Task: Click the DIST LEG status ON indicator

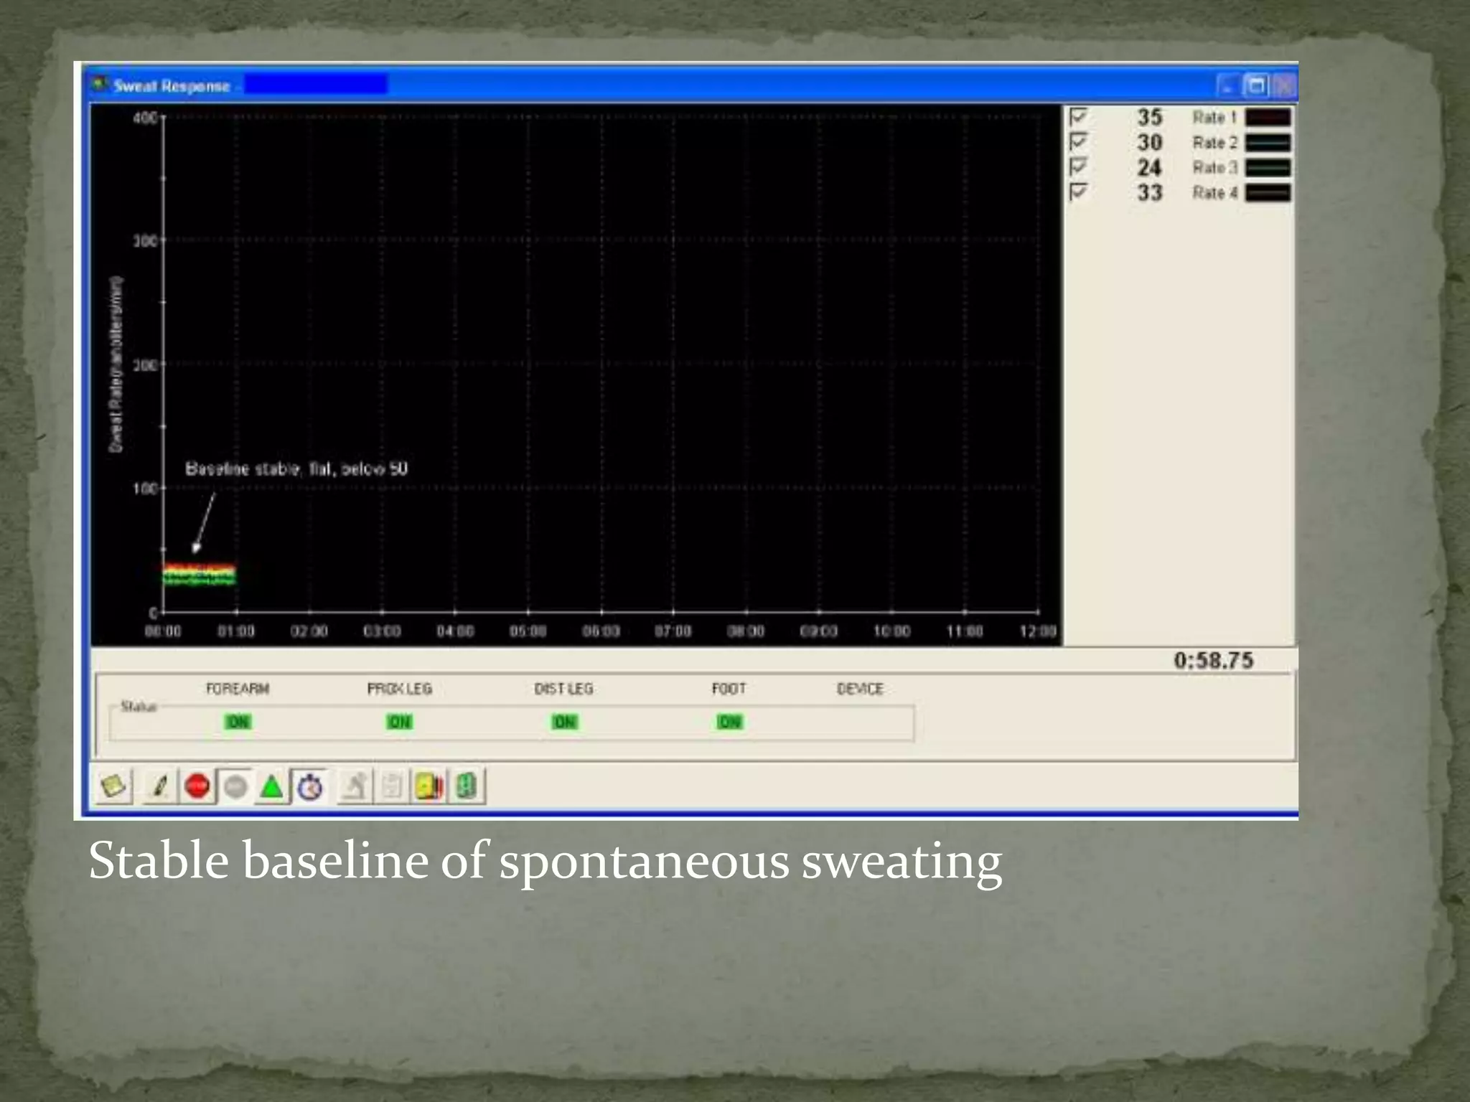Action: 565,722
